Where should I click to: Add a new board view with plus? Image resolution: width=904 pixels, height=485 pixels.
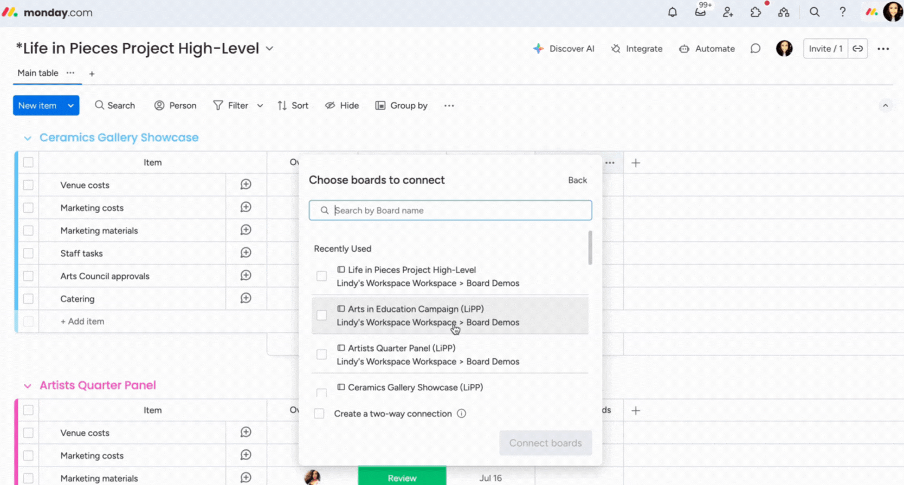(x=92, y=74)
